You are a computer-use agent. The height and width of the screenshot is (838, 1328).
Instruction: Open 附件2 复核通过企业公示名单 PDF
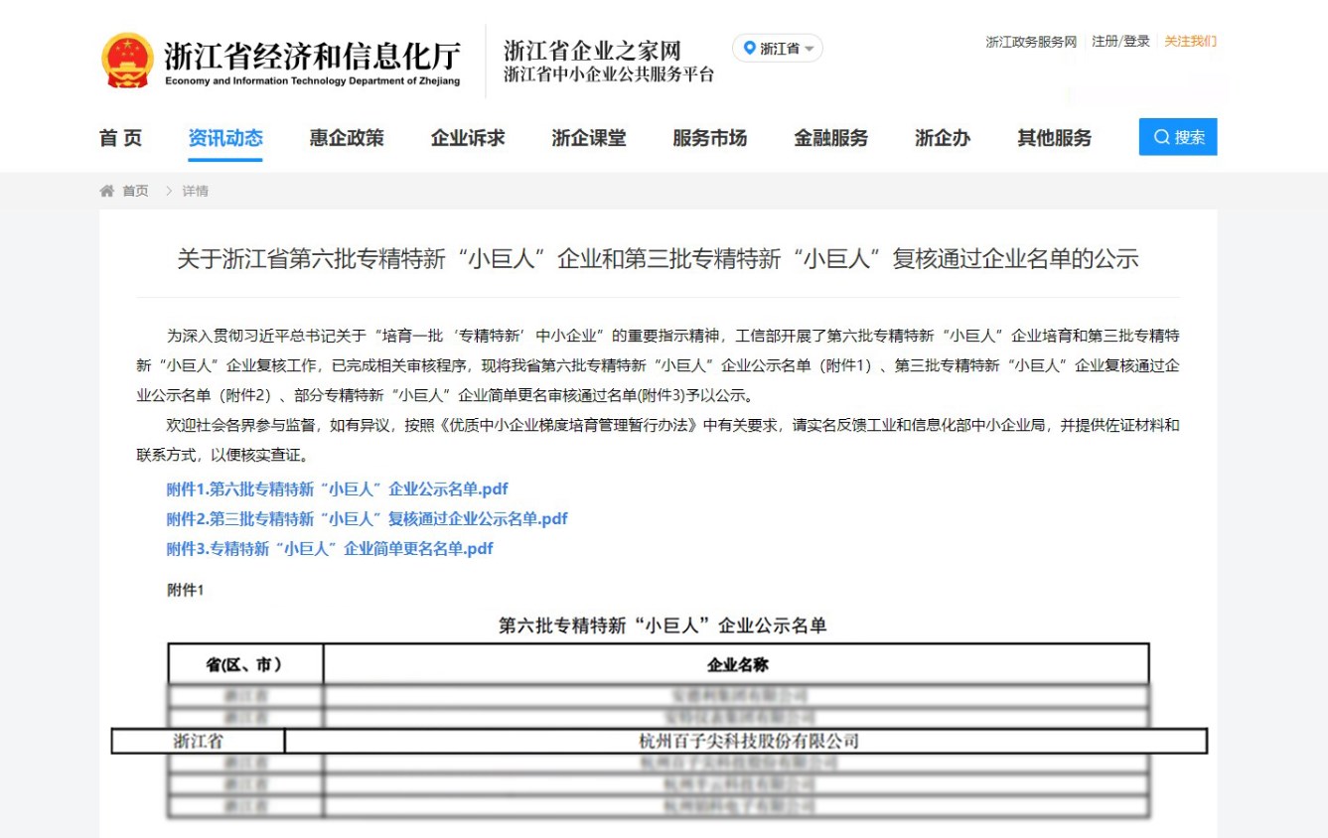[x=367, y=518]
